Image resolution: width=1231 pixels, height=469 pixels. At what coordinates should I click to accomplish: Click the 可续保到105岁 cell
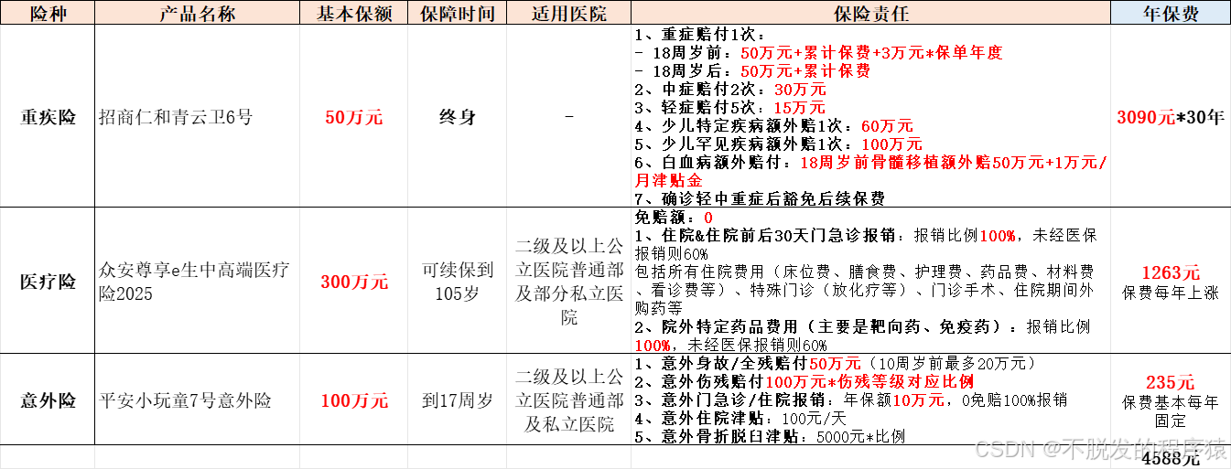457,281
